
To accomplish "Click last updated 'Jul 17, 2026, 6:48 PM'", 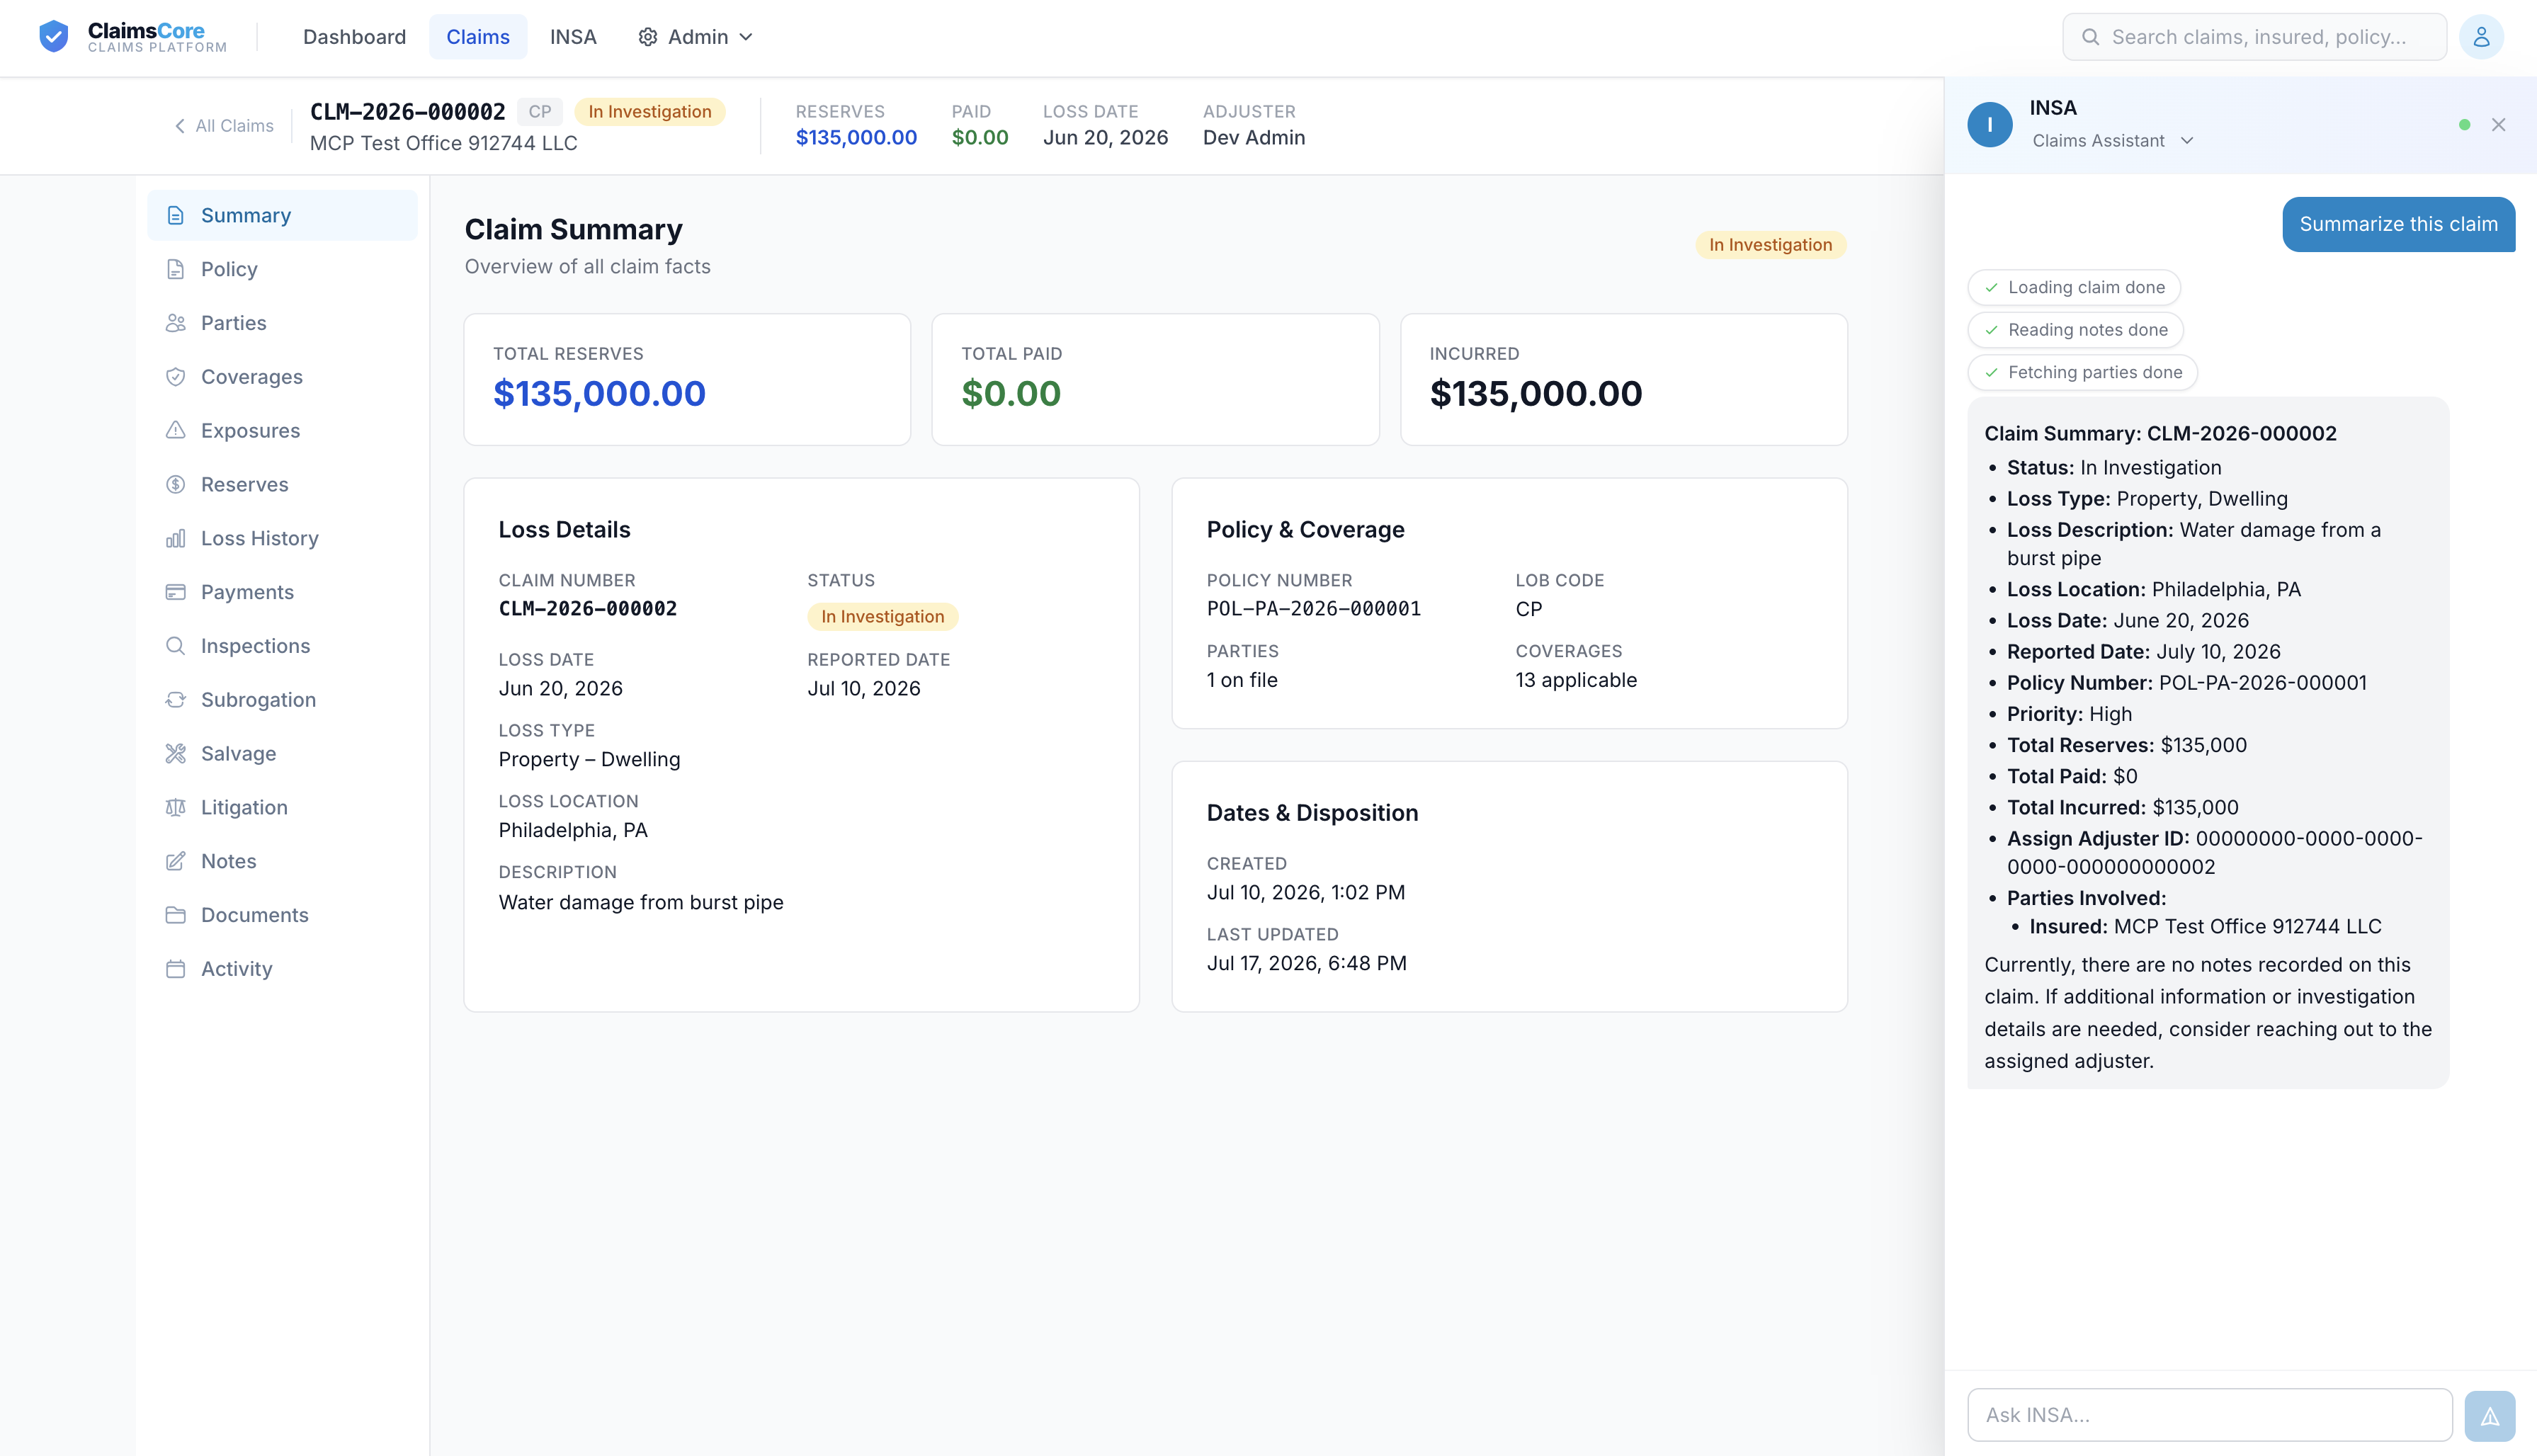I will click(1306, 964).
